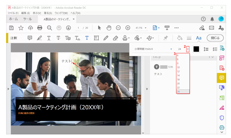This screenshot has width=231, height=138.
Task: Select the pencil drawing tool
Action: click(105, 38)
